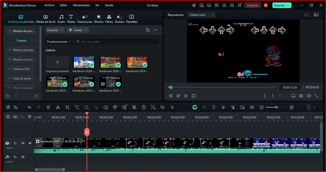
Task: Toggle timeline snapping green icon
Action: click(x=30, y=117)
